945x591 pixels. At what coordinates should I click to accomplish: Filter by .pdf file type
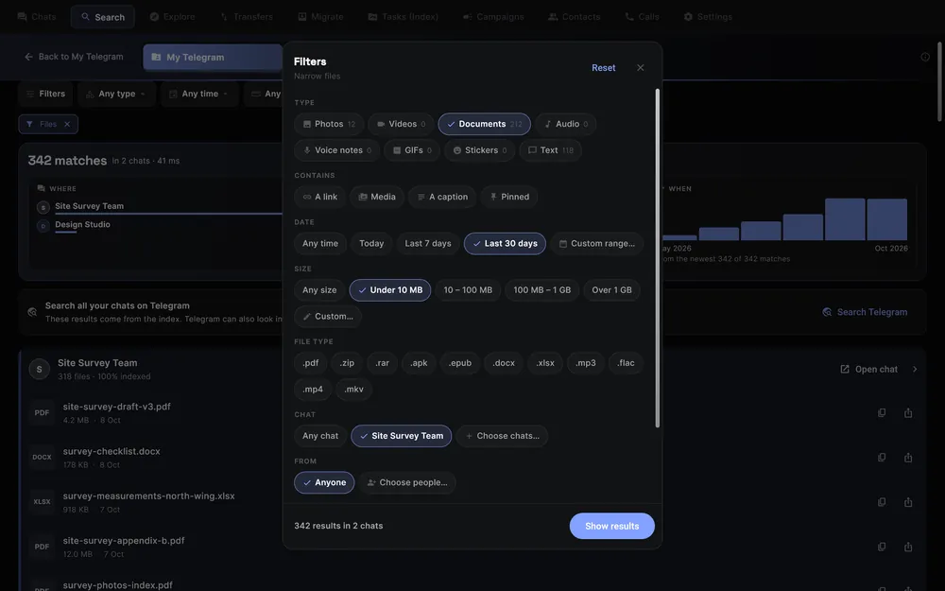[x=310, y=363]
